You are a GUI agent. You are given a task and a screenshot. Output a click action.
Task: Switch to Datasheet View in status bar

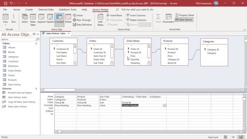pos(225,137)
